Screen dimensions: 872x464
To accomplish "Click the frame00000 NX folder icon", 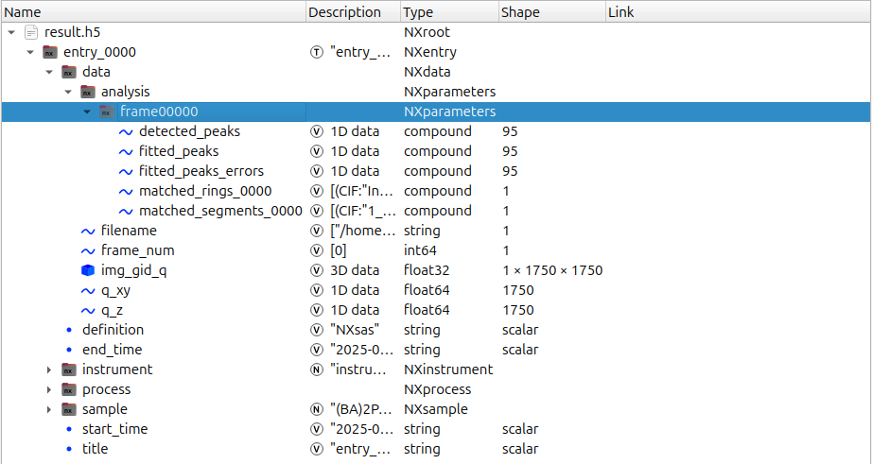I will click(107, 112).
